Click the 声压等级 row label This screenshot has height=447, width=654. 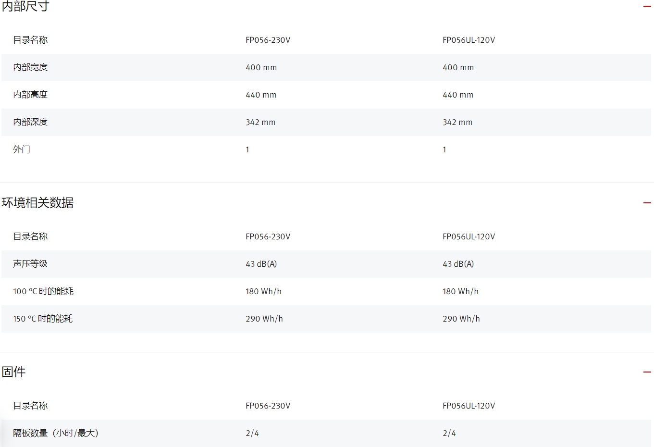click(30, 264)
